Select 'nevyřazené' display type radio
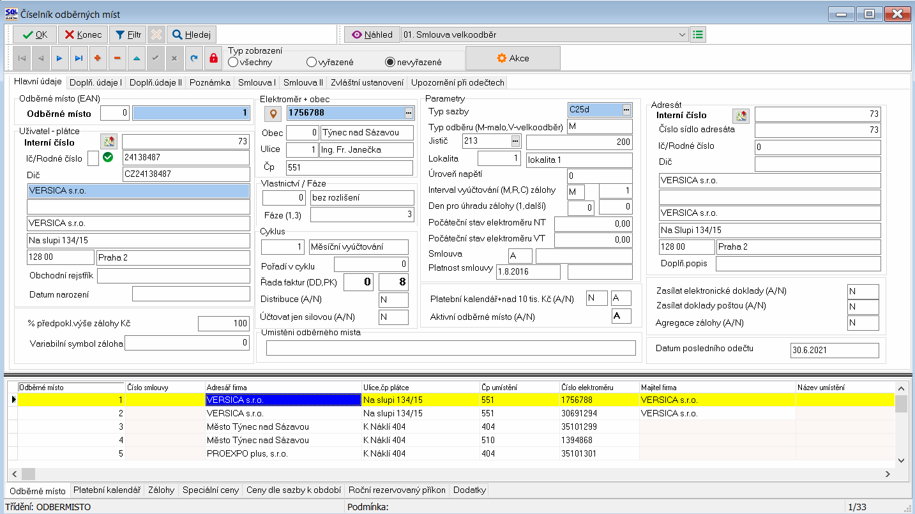Viewport: 915px width, 514px height. (x=414, y=62)
